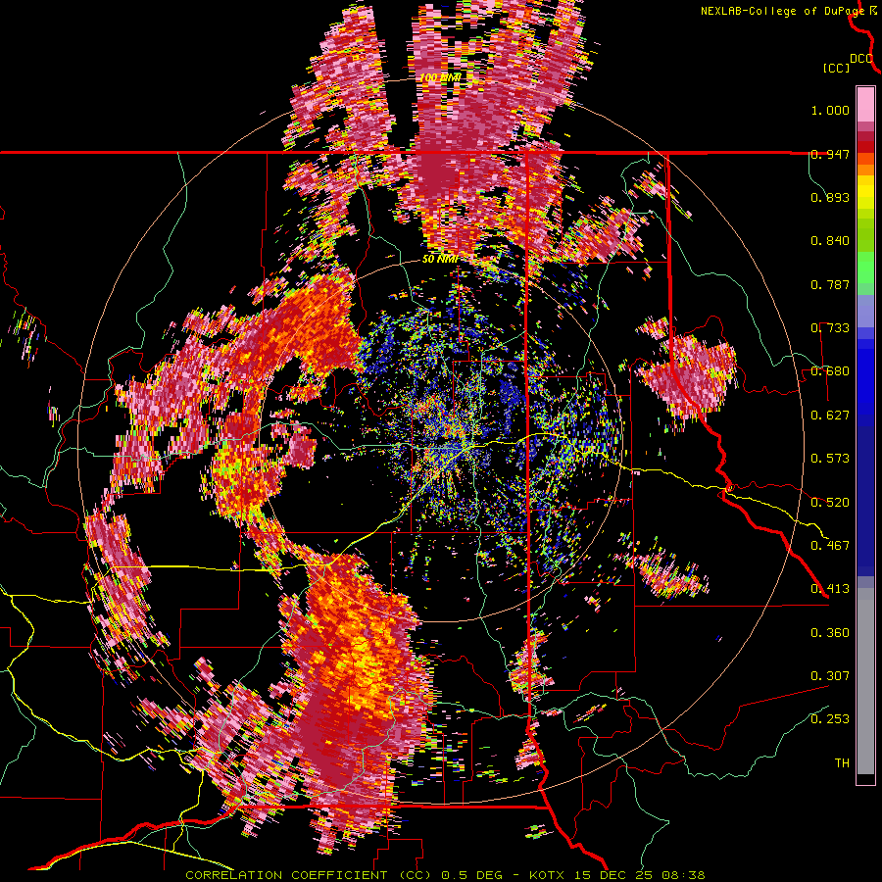Click the 0.947 color scale value
The width and height of the screenshot is (882, 882).
(x=830, y=154)
